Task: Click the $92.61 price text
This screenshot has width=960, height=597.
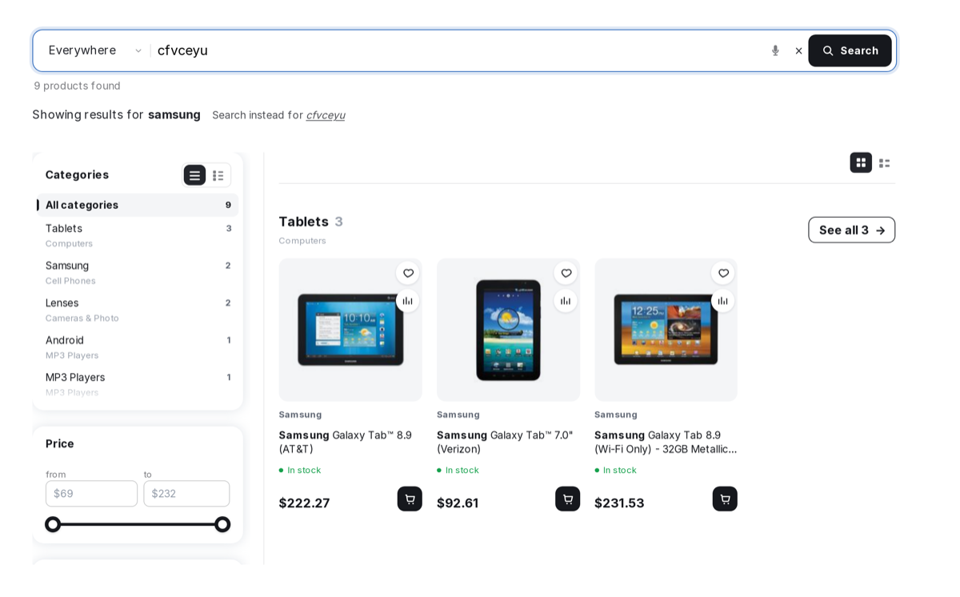Action: pyautogui.click(x=458, y=503)
